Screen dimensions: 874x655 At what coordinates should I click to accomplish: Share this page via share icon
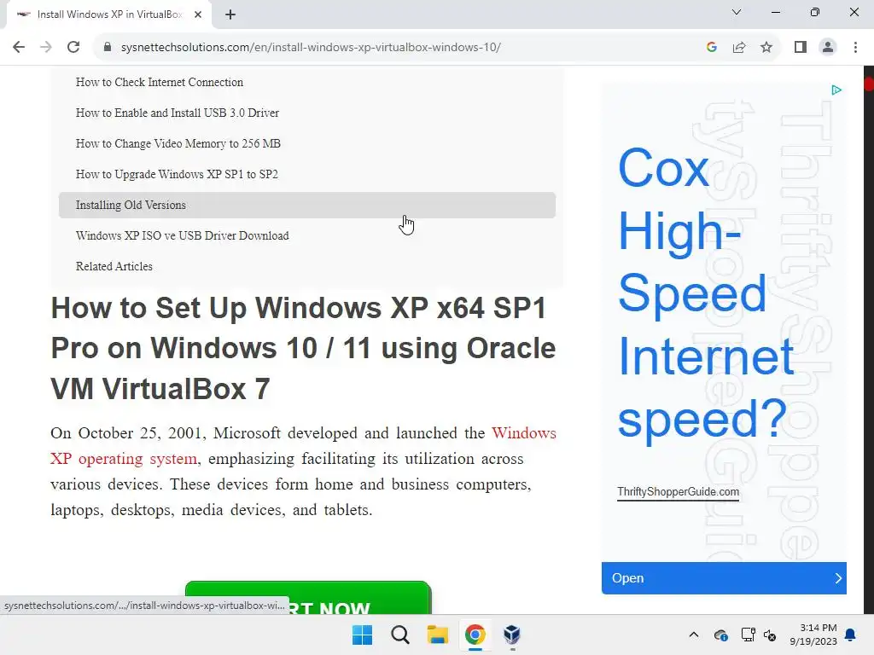click(739, 48)
